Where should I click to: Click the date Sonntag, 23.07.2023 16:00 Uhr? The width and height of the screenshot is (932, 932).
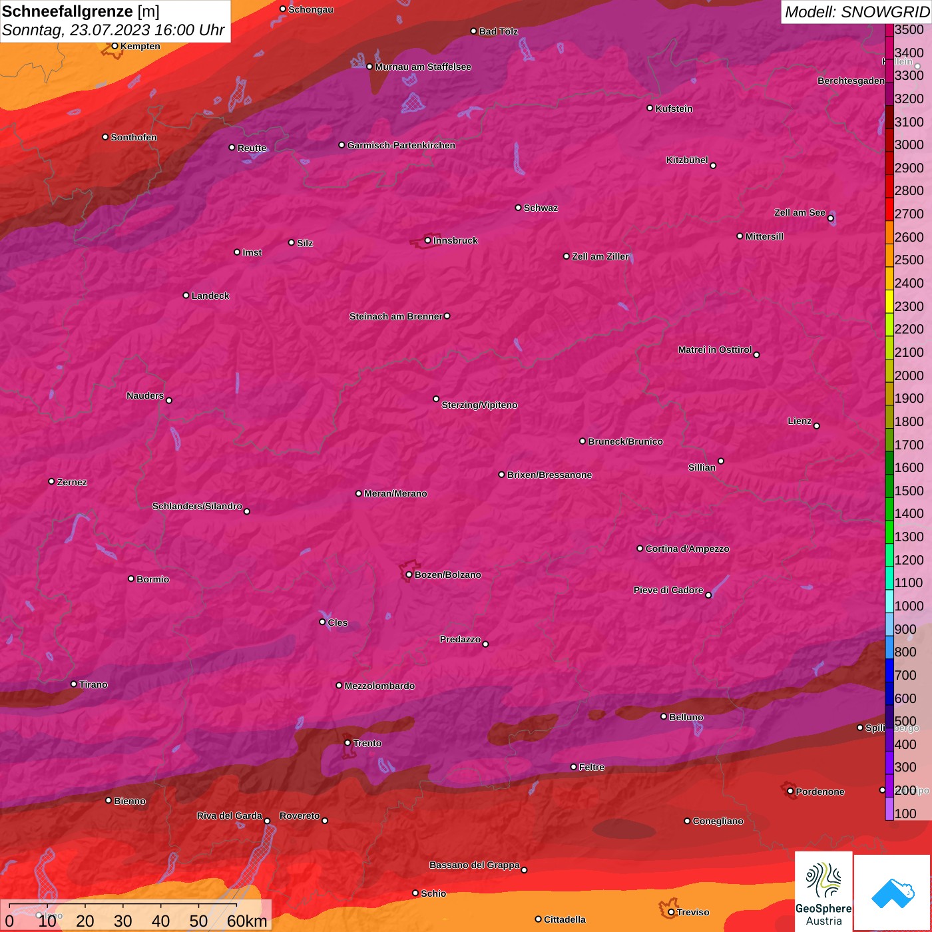tap(113, 30)
